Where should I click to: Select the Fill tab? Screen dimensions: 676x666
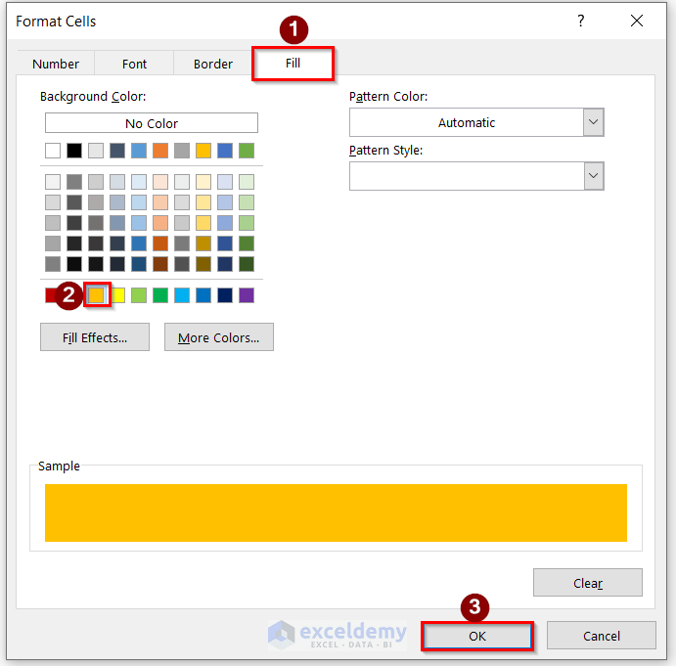click(x=293, y=63)
